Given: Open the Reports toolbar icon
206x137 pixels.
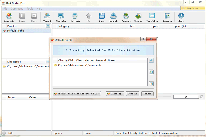Looking at the screenshot, I should pos(167,17).
